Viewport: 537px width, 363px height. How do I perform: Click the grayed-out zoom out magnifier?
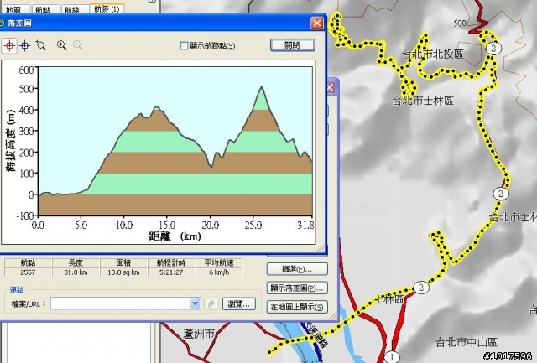pyautogui.click(x=78, y=45)
